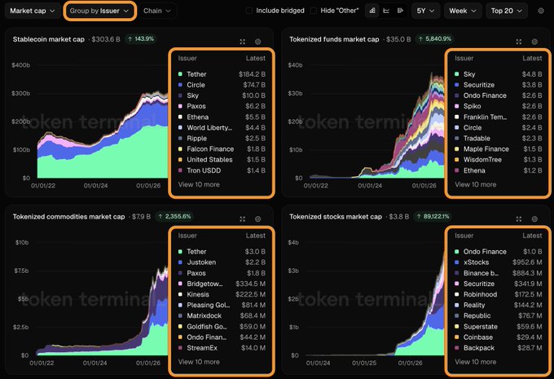Select Backpack row in stocks legend
Screen dimensions: 554x379
pos(498,348)
